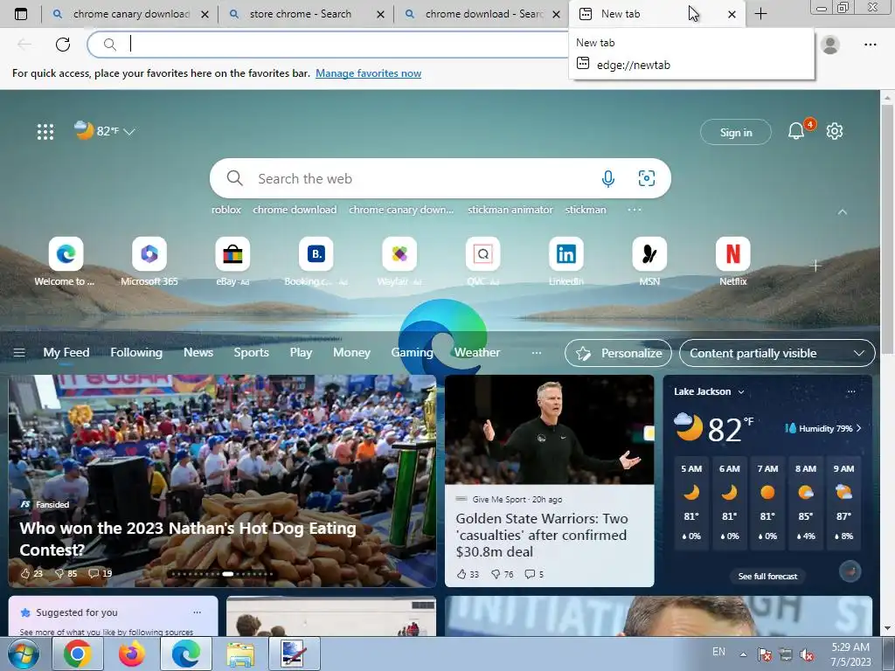Open the notifications bell icon
Image resolution: width=895 pixels, height=671 pixels.
coord(796,131)
